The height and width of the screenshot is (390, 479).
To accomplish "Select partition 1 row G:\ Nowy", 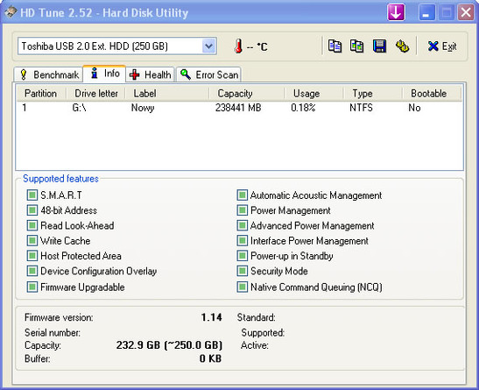I will pyautogui.click(x=239, y=108).
